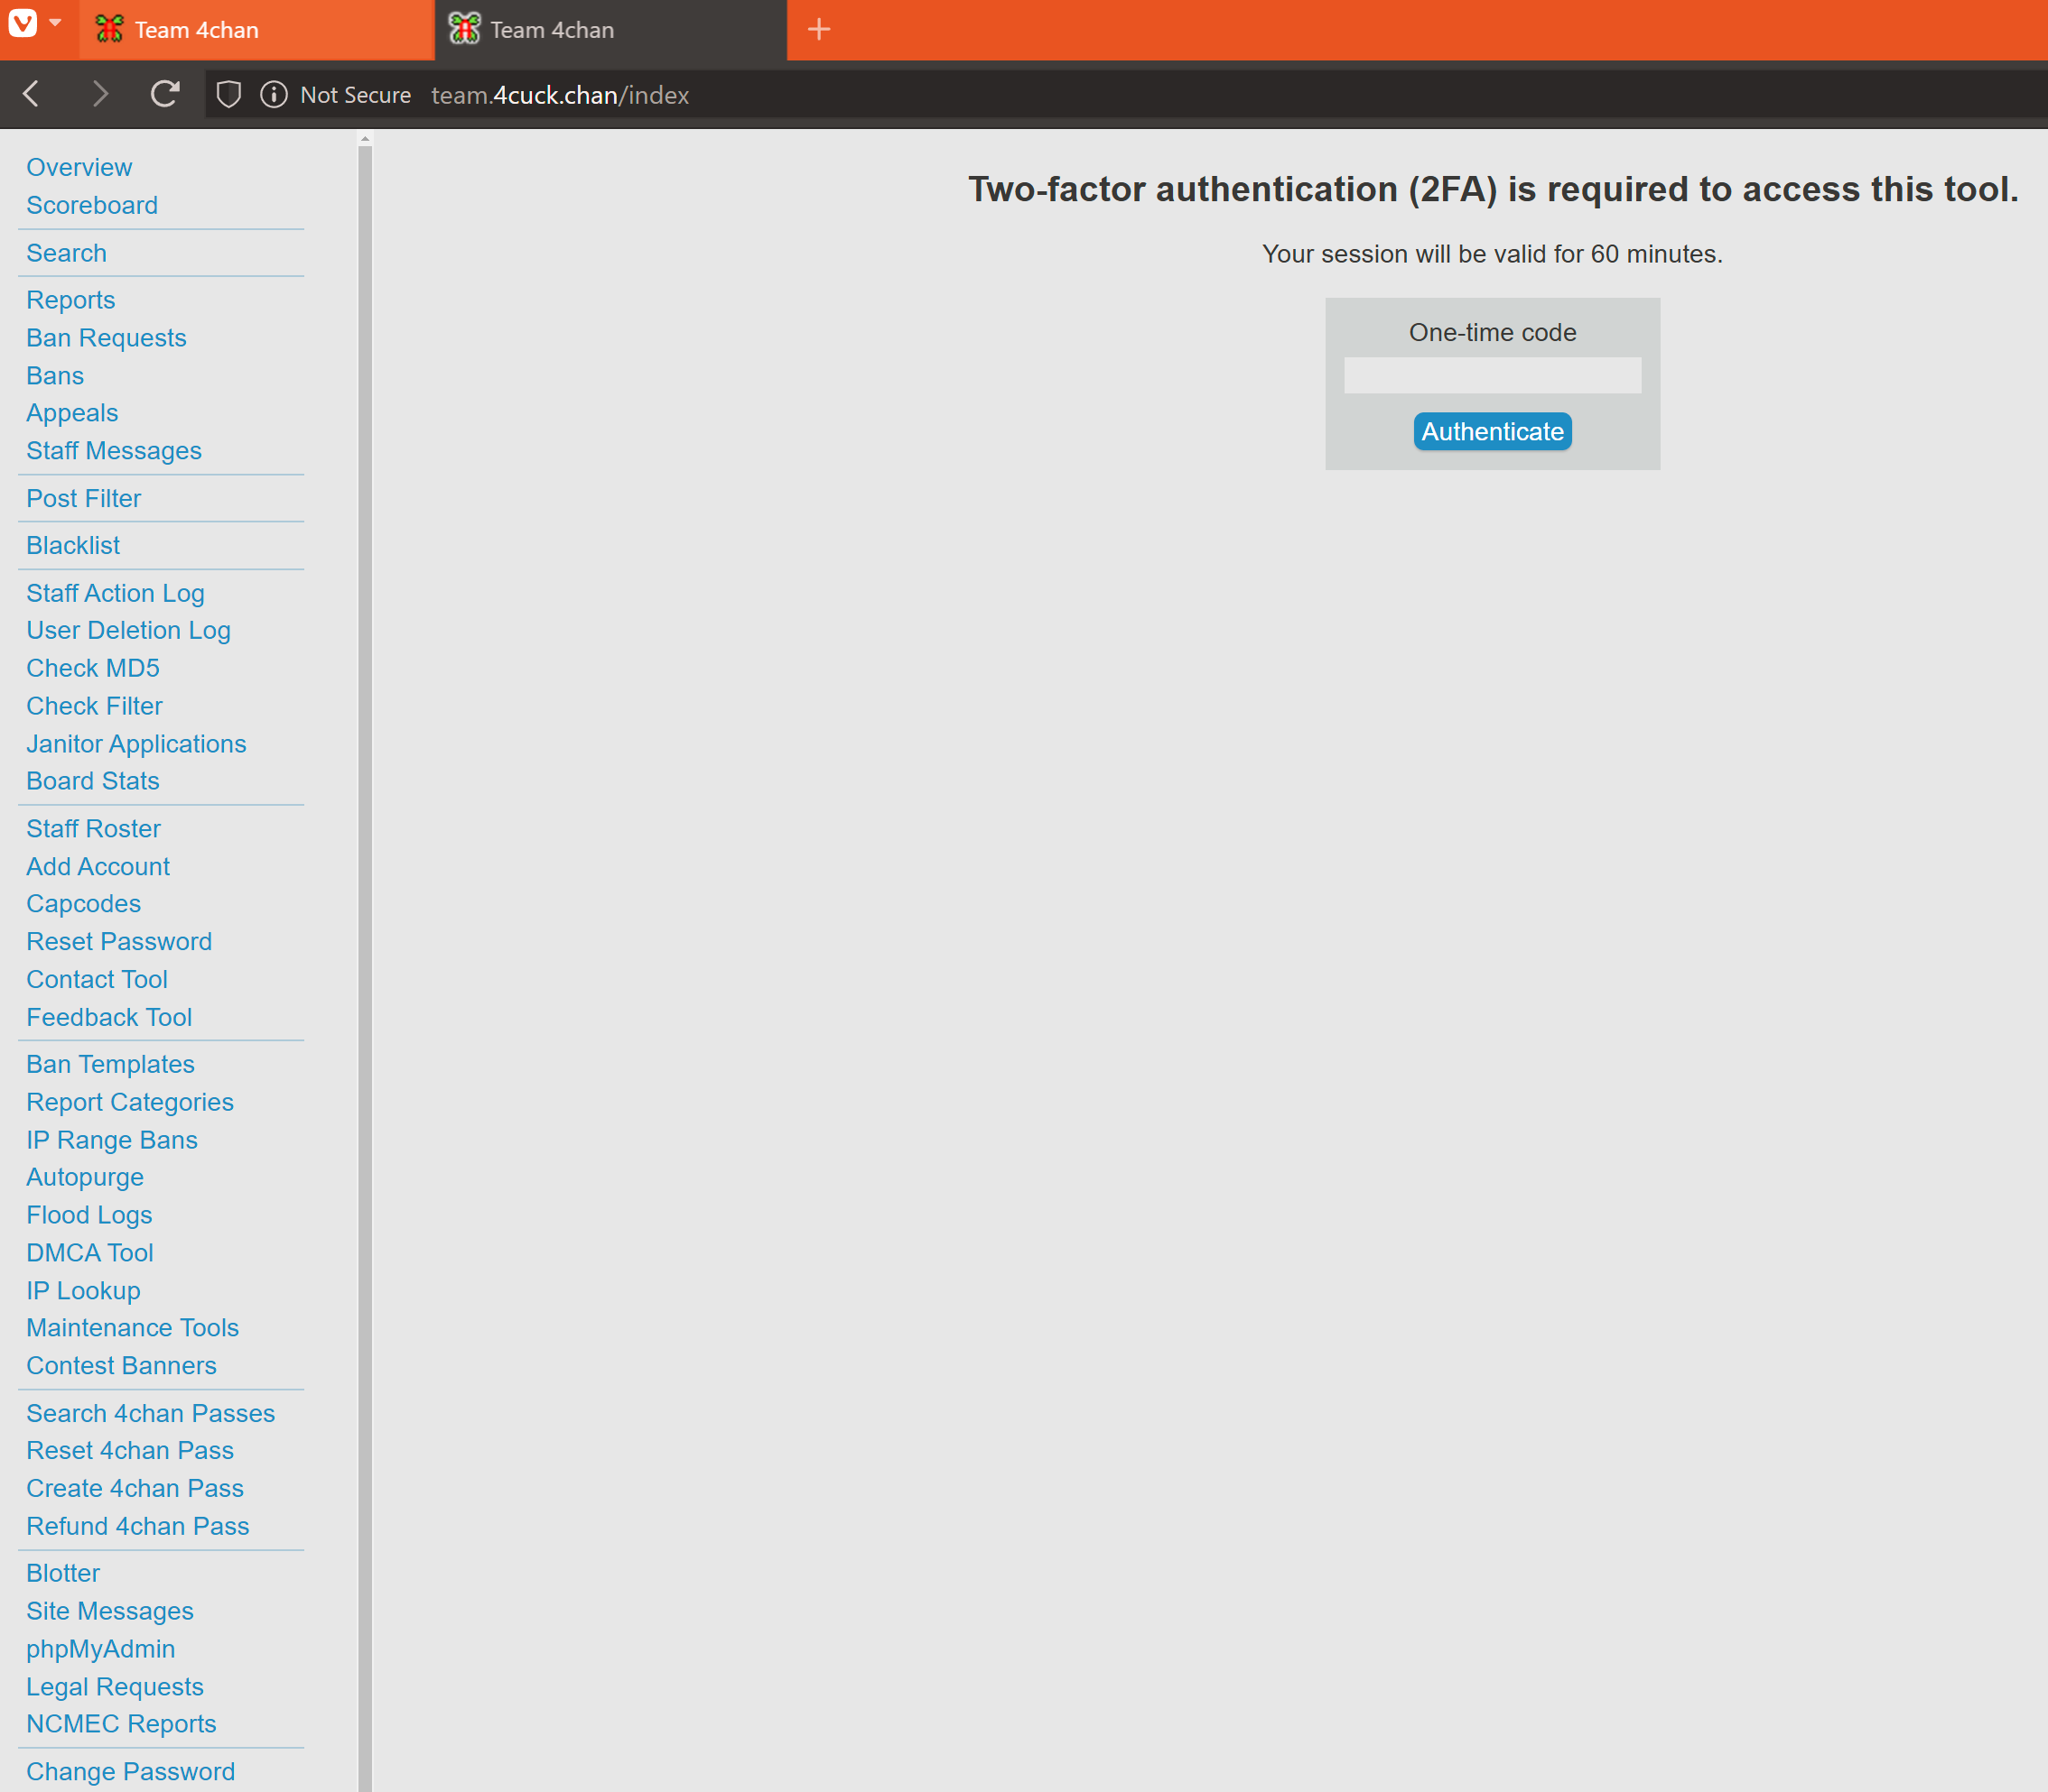This screenshot has width=2048, height=1792.
Task: Click the site info circle icon
Action: tap(273, 94)
